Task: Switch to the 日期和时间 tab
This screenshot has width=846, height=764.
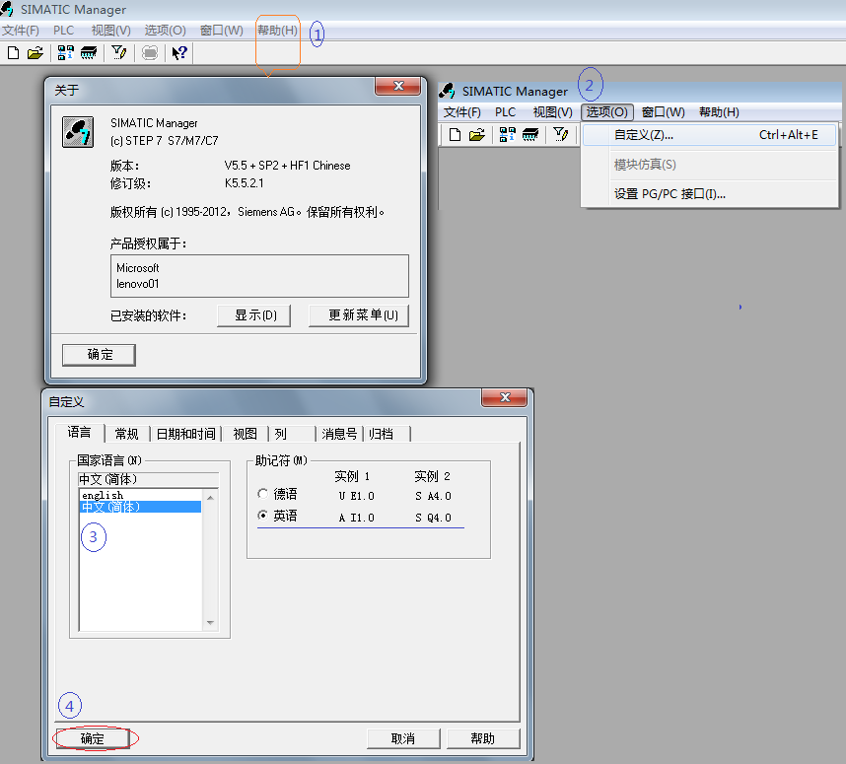Action: click(x=185, y=434)
